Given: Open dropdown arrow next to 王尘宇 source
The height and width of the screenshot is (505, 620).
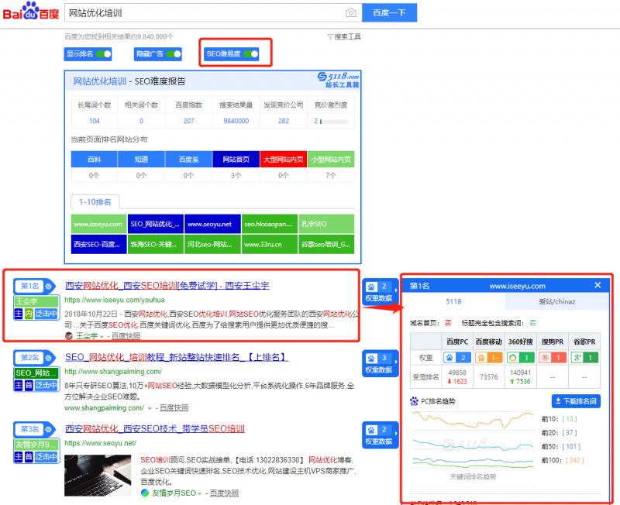Looking at the screenshot, I should (x=102, y=337).
